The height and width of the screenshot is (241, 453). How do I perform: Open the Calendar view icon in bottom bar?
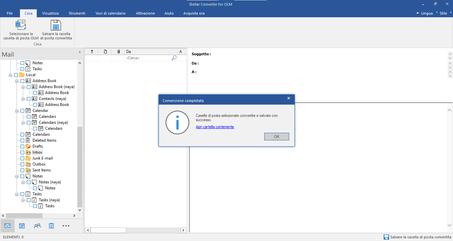[x=22, y=226]
